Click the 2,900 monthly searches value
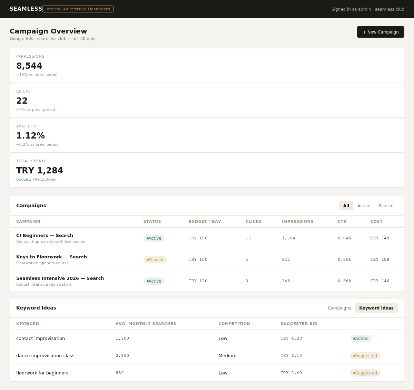The width and height of the screenshot is (414, 390). pyautogui.click(x=122, y=356)
